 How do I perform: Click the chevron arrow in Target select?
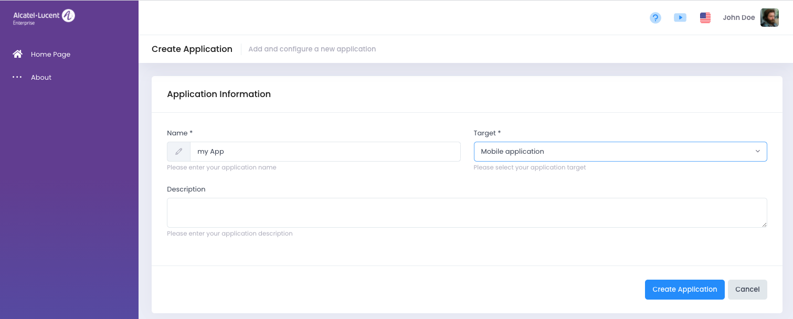tap(757, 152)
